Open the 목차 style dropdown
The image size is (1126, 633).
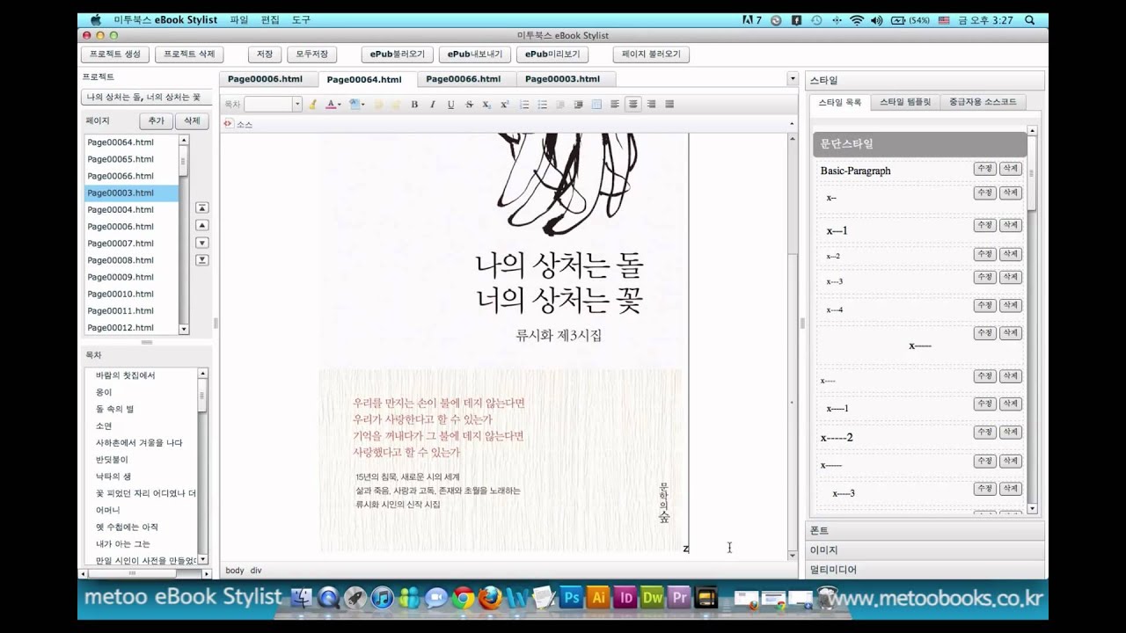(x=273, y=105)
